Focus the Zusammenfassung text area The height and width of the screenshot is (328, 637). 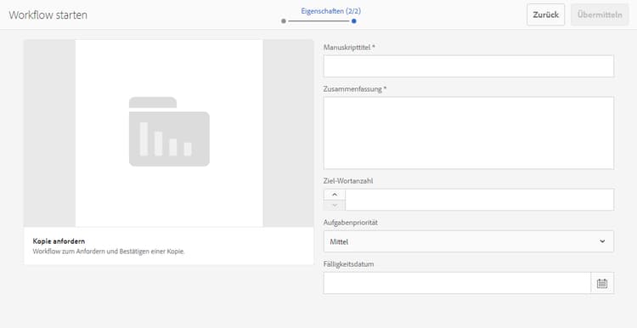tap(468, 133)
